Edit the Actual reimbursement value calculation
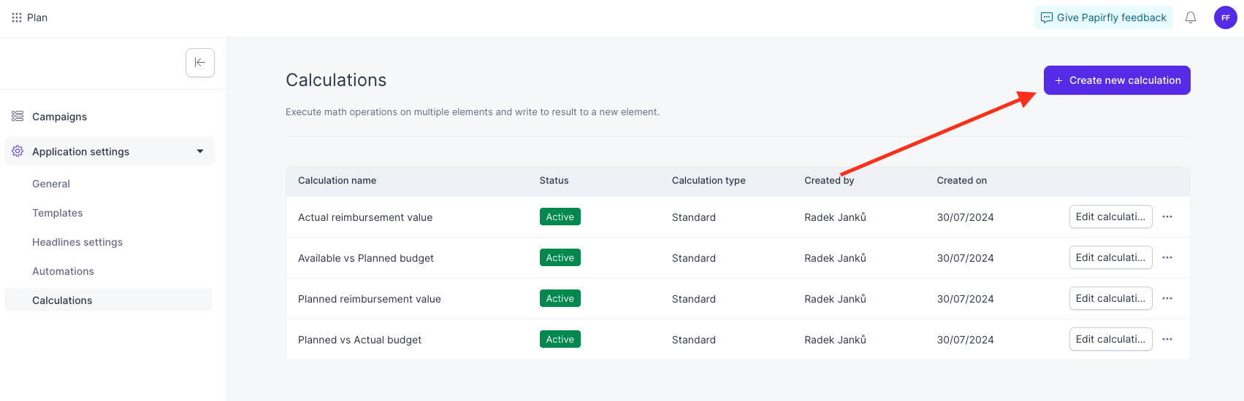 pyautogui.click(x=1110, y=217)
